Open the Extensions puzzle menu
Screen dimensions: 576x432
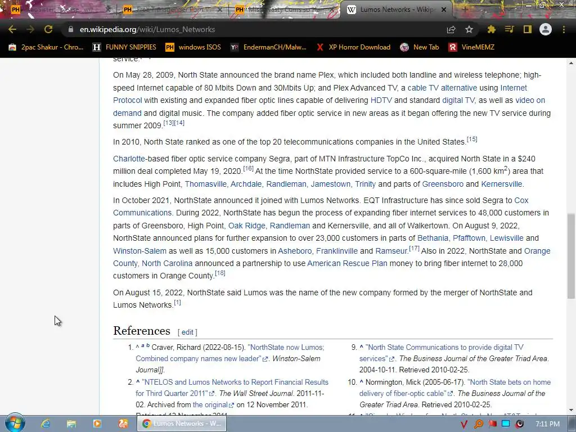[x=491, y=29]
